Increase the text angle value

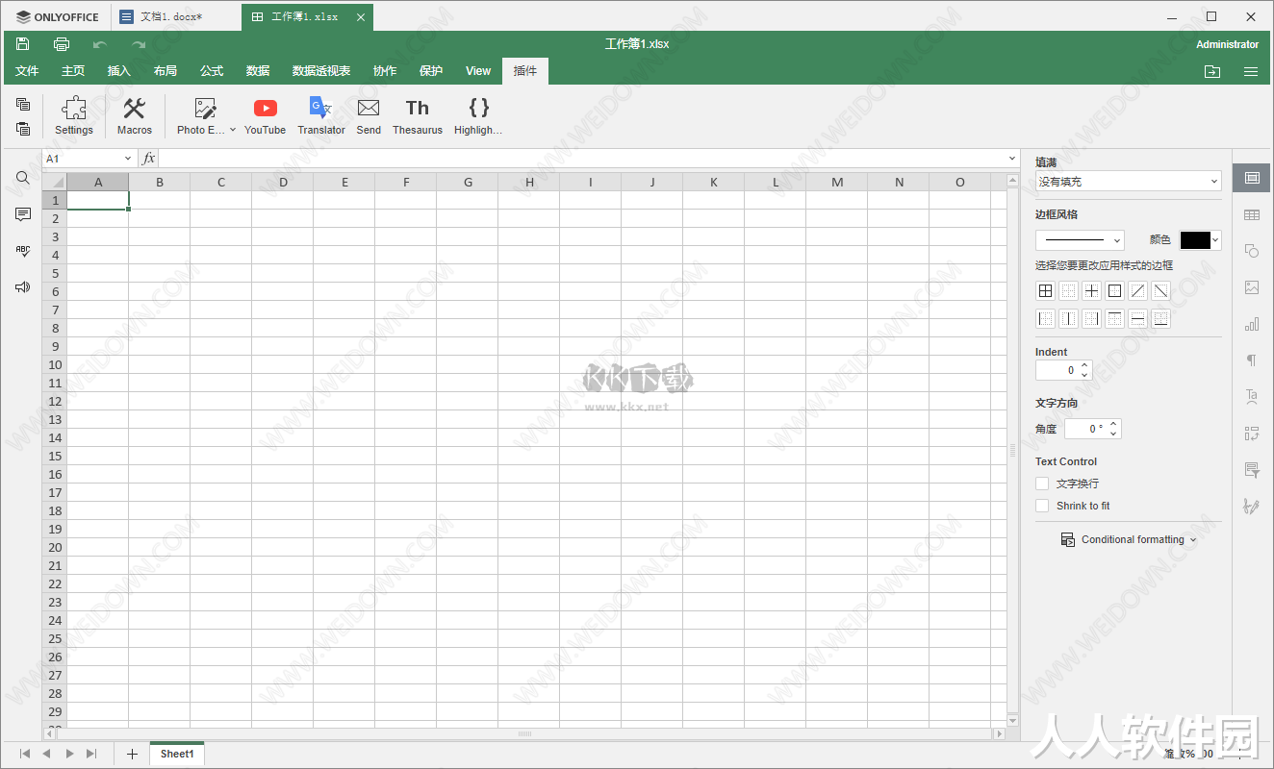[1113, 424]
